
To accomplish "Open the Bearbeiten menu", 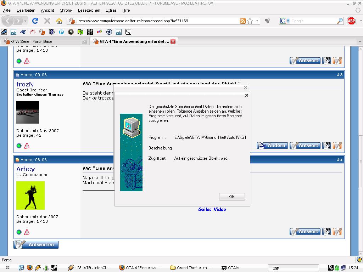I will pyautogui.click(x=26, y=10).
